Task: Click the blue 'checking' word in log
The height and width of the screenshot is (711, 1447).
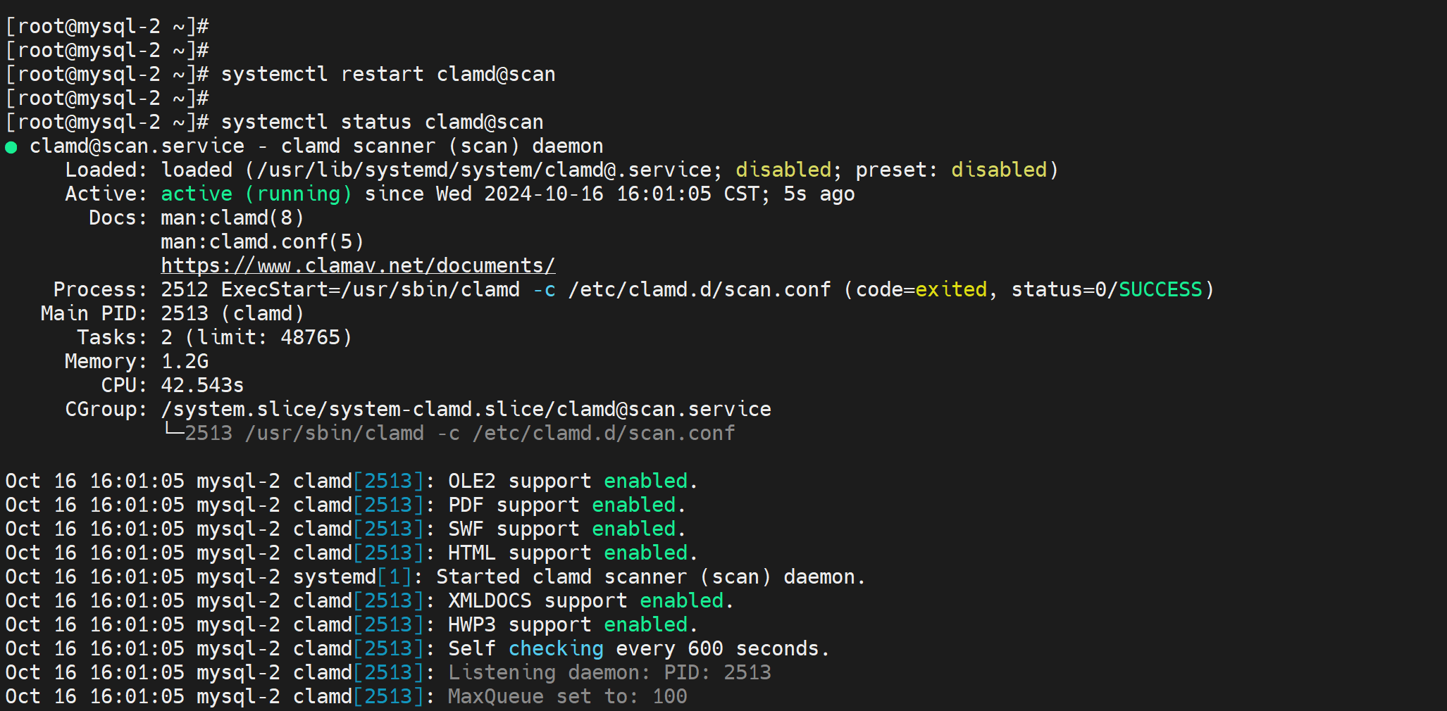Action: (x=556, y=648)
